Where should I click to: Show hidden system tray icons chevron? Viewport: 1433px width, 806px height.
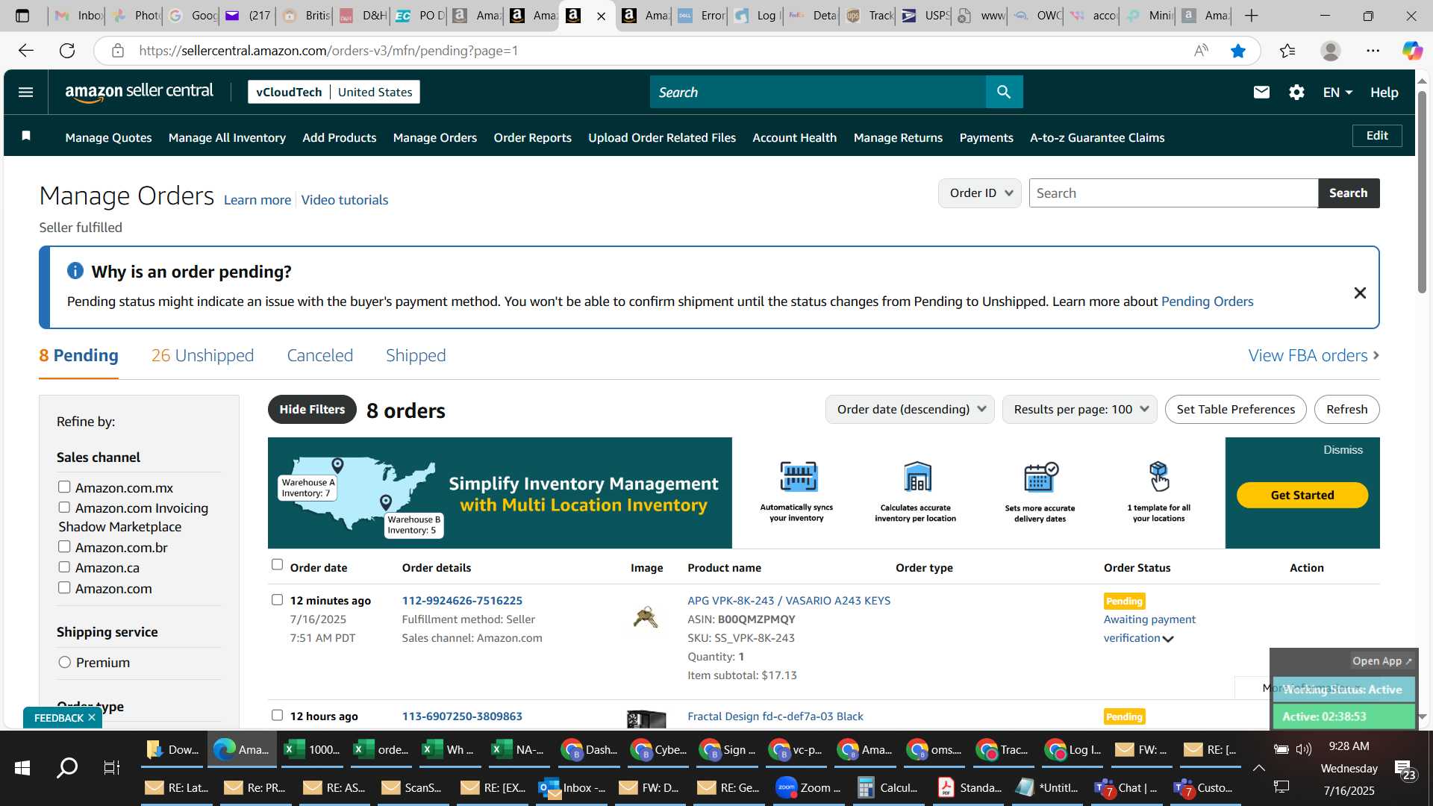[x=1258, y=767]
